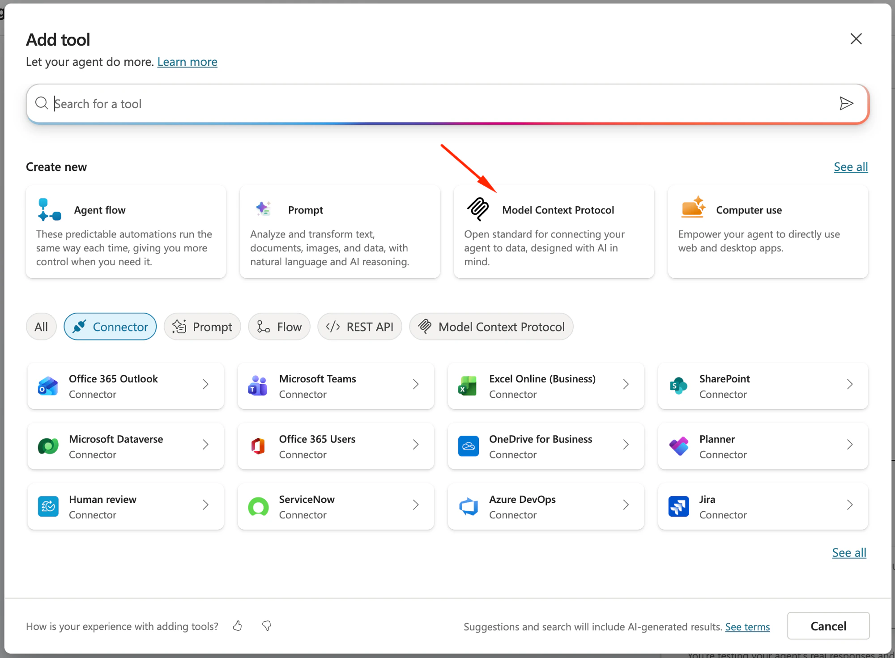Expand Excel Online (Business) chevron

tap(626, 384)
